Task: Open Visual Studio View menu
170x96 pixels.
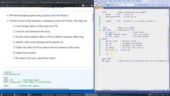Action: tap(106, 1)
